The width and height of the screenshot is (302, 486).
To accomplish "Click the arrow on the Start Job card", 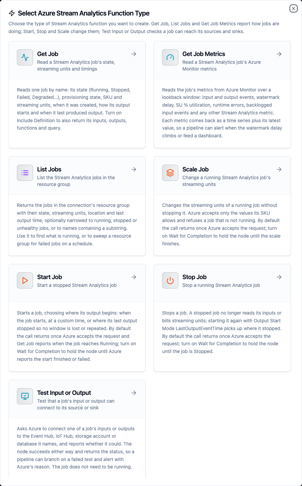I will 134,277.
